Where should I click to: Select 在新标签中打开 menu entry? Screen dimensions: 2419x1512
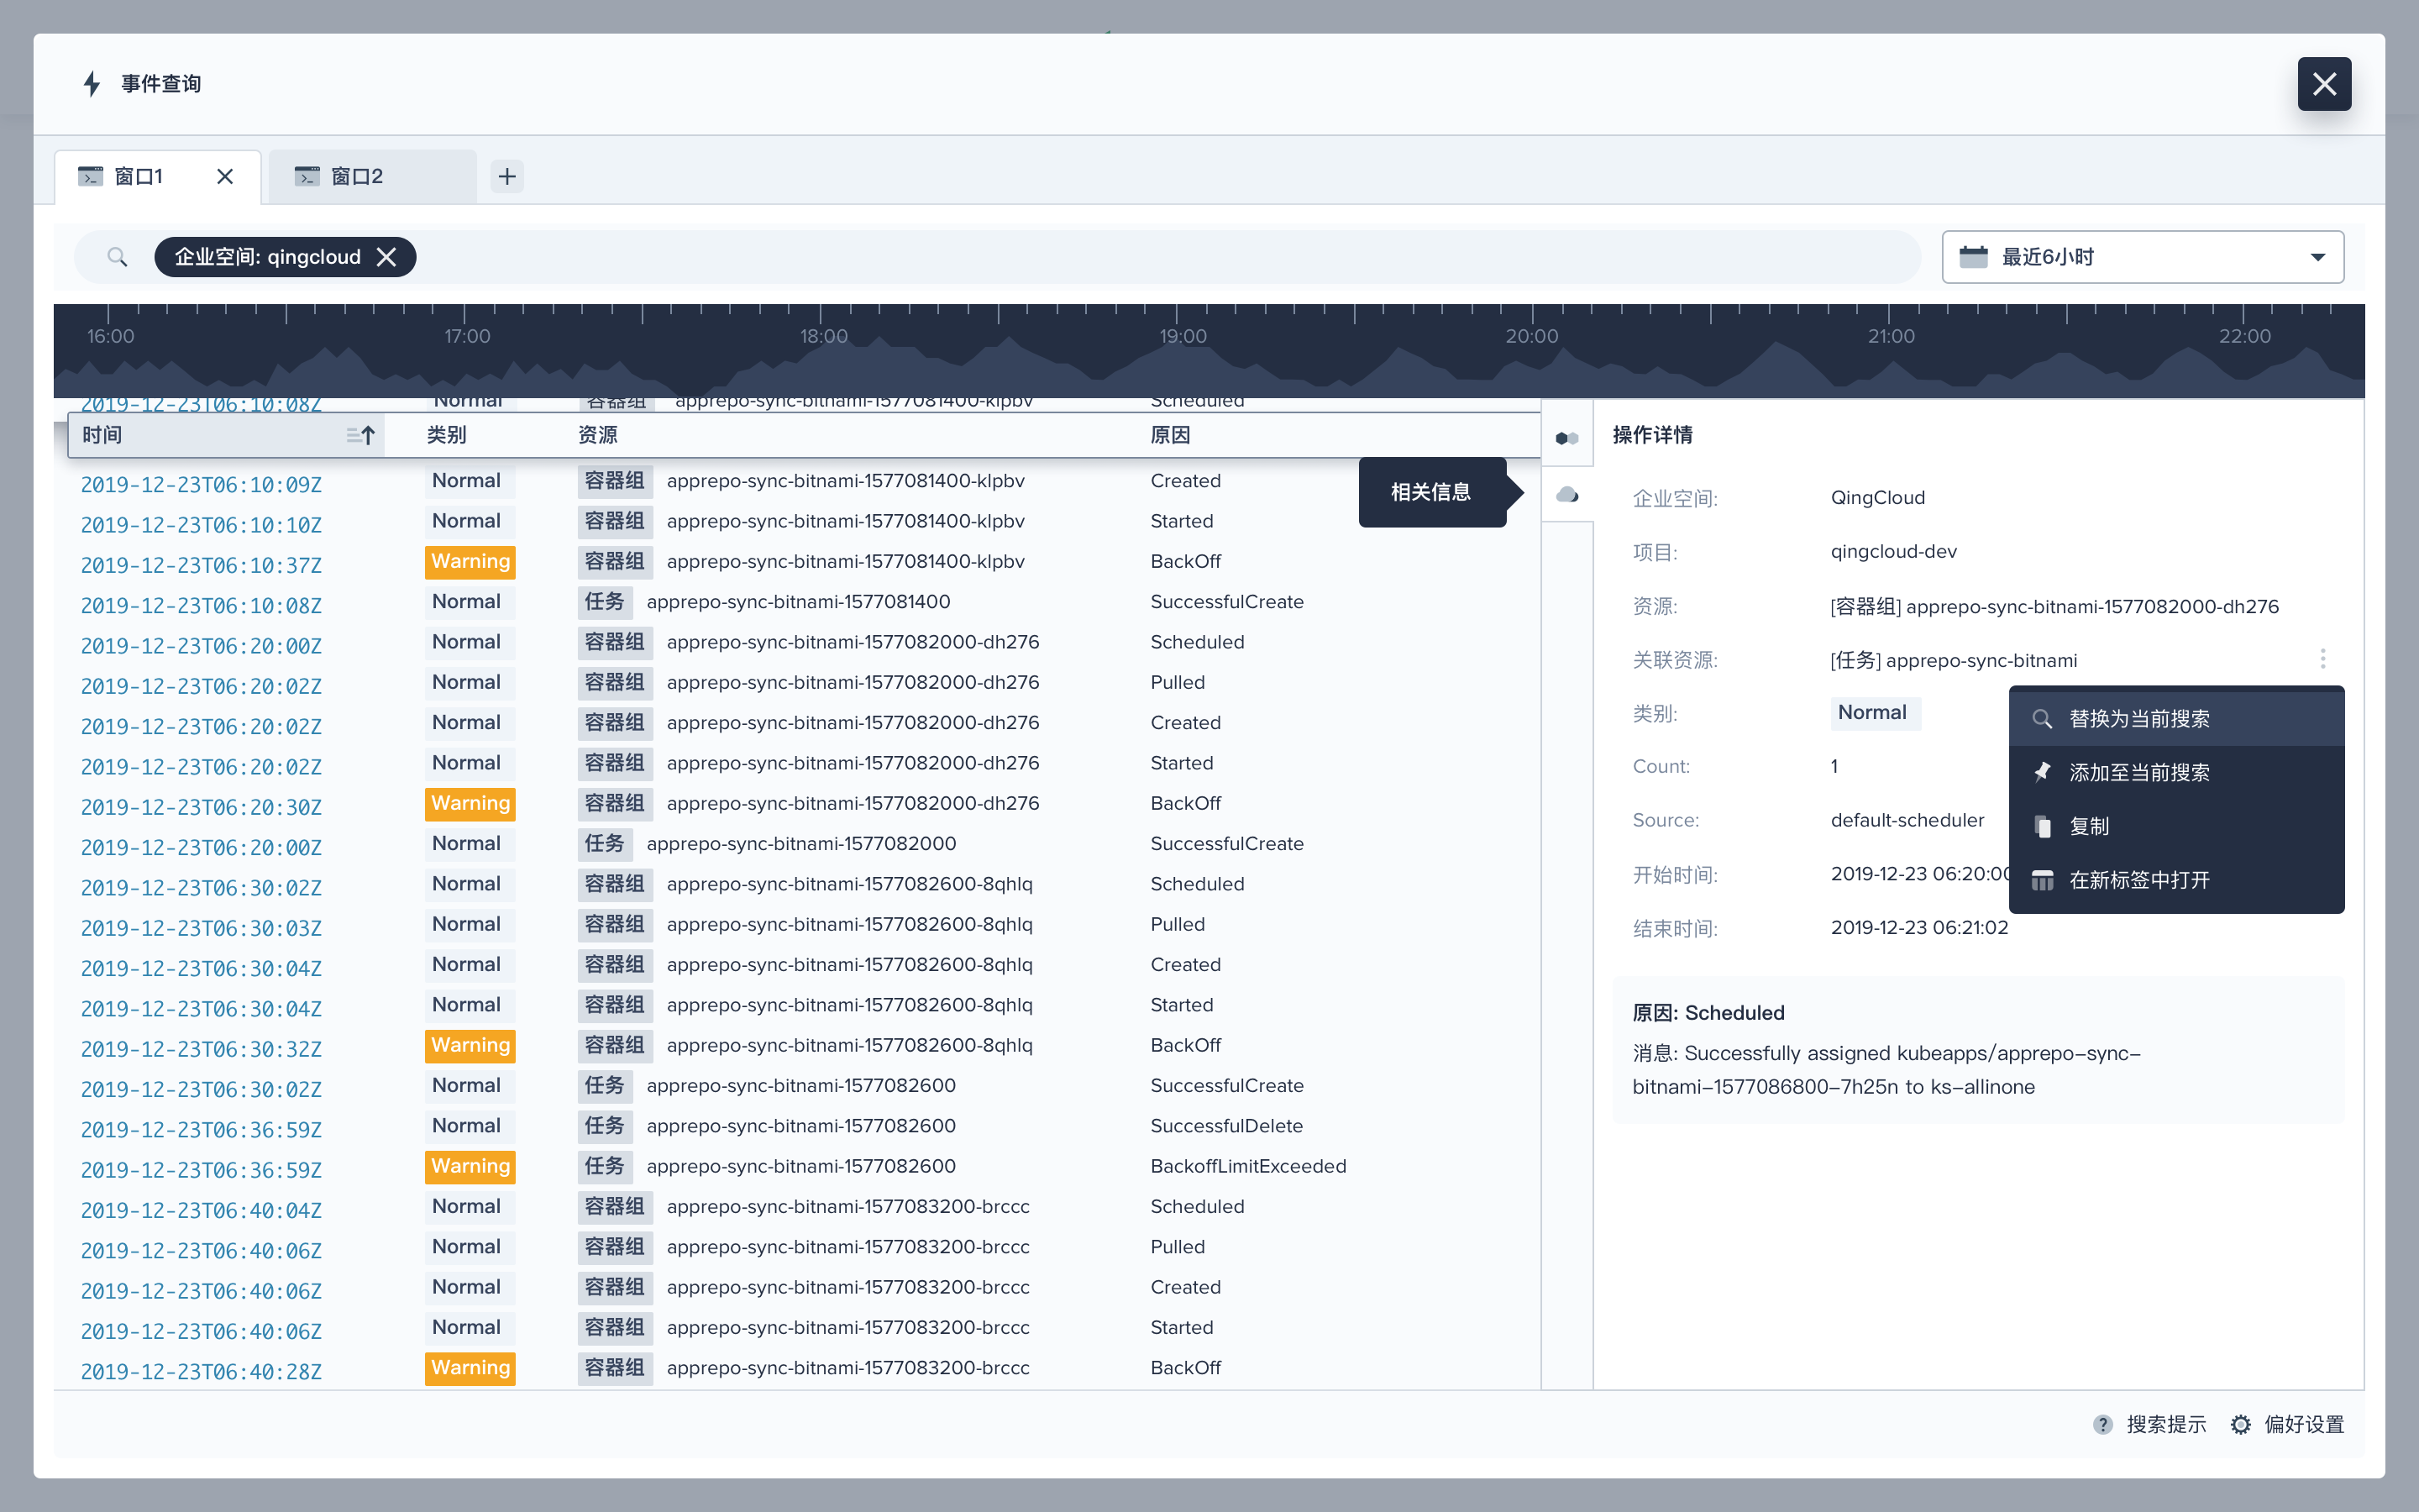pos(2138,880)
